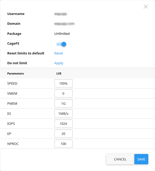Select the IOPS field showing 1024
This screenshot has width=155, height=171.
64,124
